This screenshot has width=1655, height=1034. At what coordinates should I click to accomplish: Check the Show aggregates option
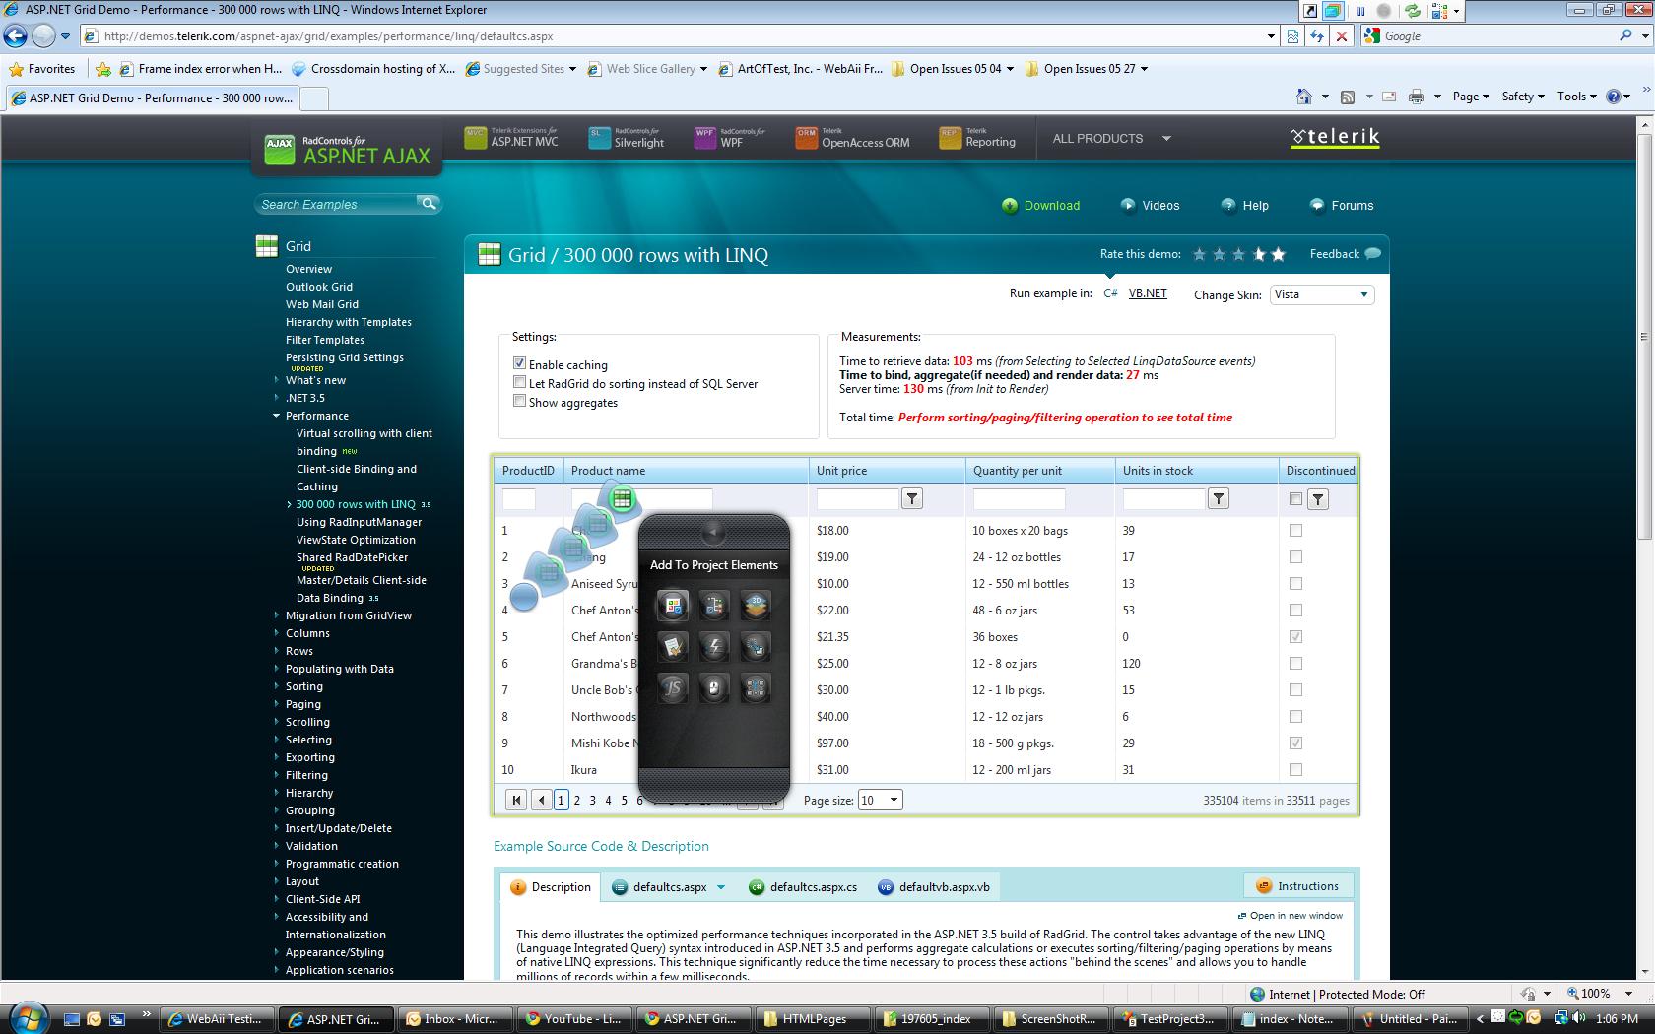tap(519, 402)
